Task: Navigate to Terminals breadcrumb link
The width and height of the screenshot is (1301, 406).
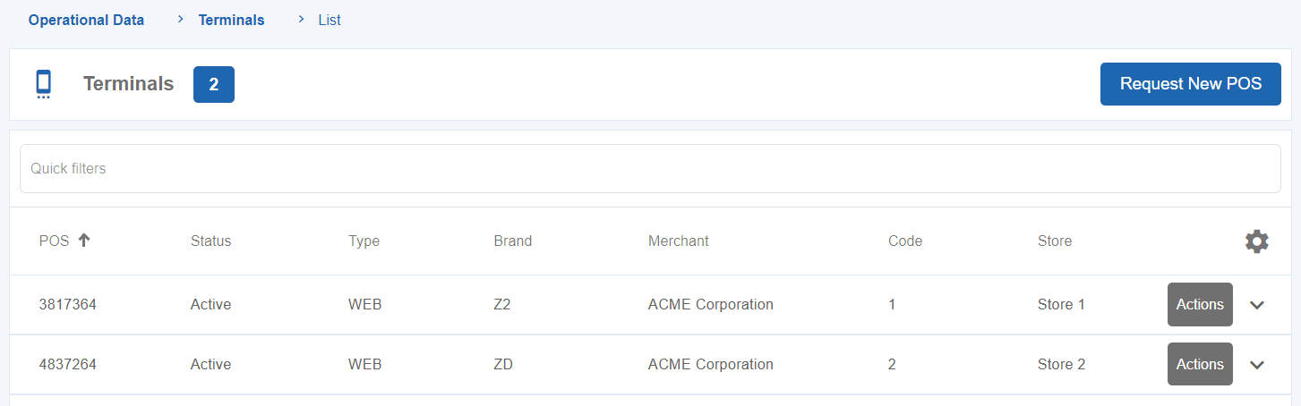Action: pos(231,20)
